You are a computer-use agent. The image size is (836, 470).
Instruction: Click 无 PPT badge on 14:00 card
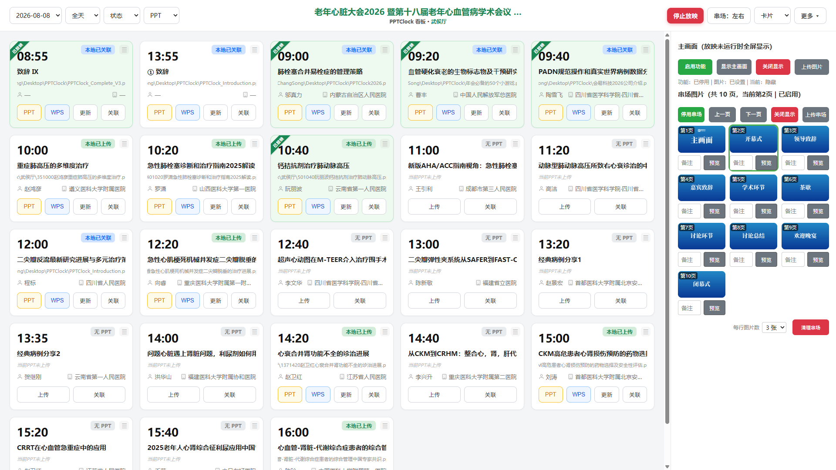(233, 332)
